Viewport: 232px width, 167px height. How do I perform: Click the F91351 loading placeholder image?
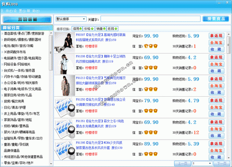pyautogui.click(x=64, y=129)
